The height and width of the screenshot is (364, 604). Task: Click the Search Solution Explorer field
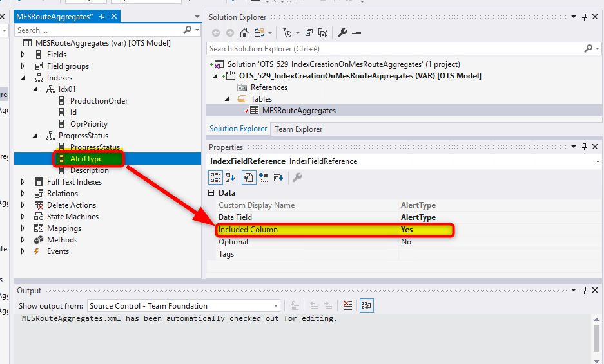point(393,49)
